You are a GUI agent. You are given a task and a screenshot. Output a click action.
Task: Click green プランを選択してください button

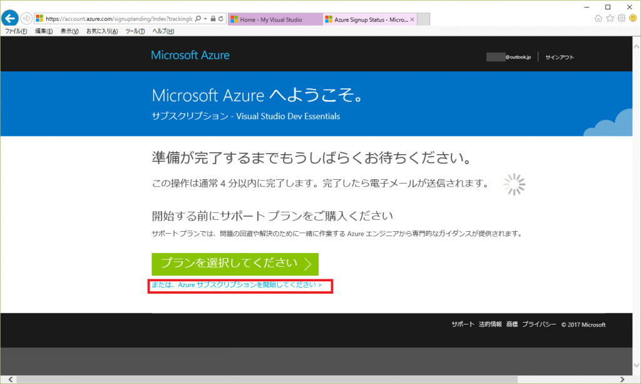235,264
